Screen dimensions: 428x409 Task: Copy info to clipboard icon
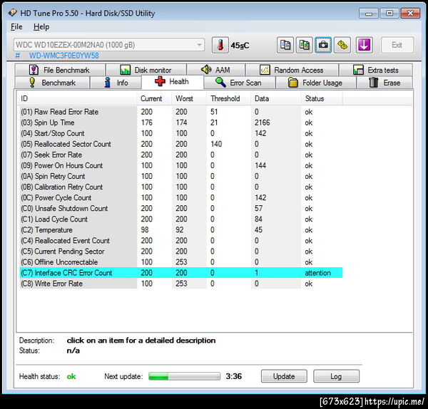(x=285, y=45)
